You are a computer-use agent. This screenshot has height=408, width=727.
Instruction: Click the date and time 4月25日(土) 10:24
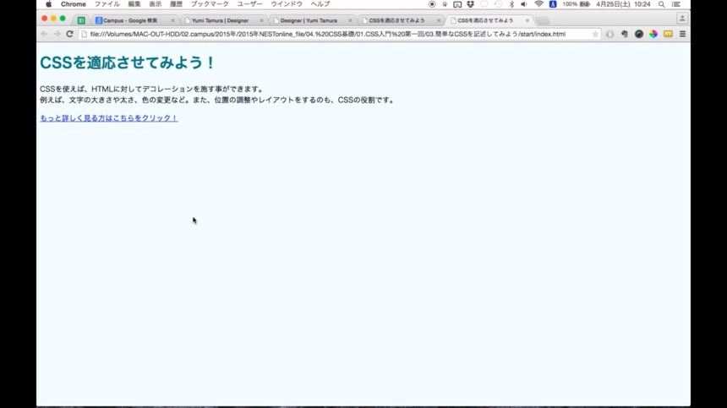(x=624, y=4)
